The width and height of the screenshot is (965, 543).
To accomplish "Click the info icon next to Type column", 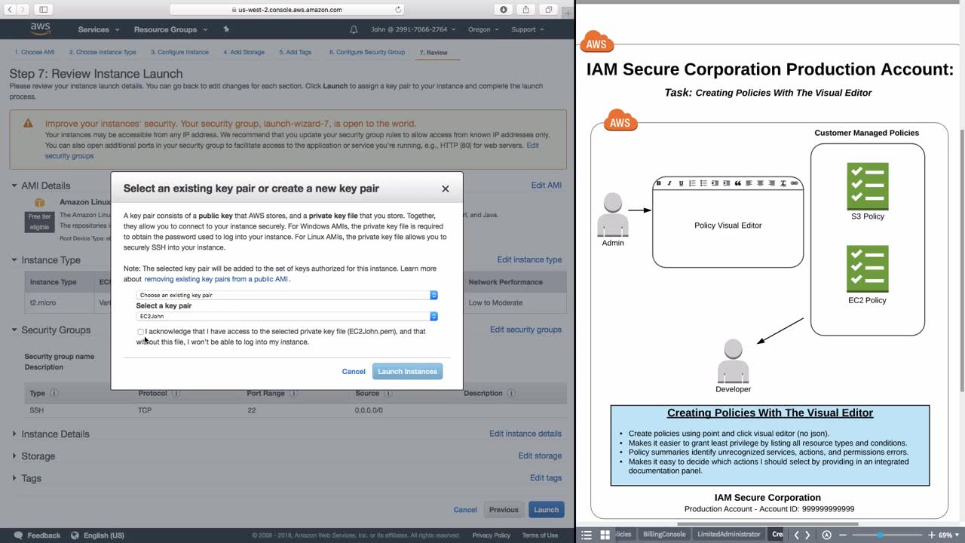I will (x=54, y=393).
